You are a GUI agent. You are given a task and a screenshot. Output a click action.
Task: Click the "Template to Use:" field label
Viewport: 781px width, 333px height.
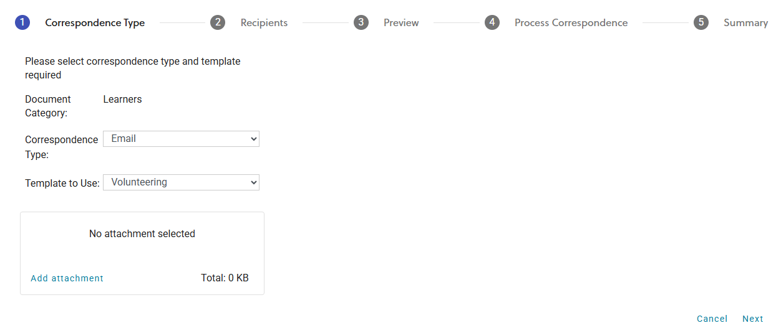click(62, 184)
